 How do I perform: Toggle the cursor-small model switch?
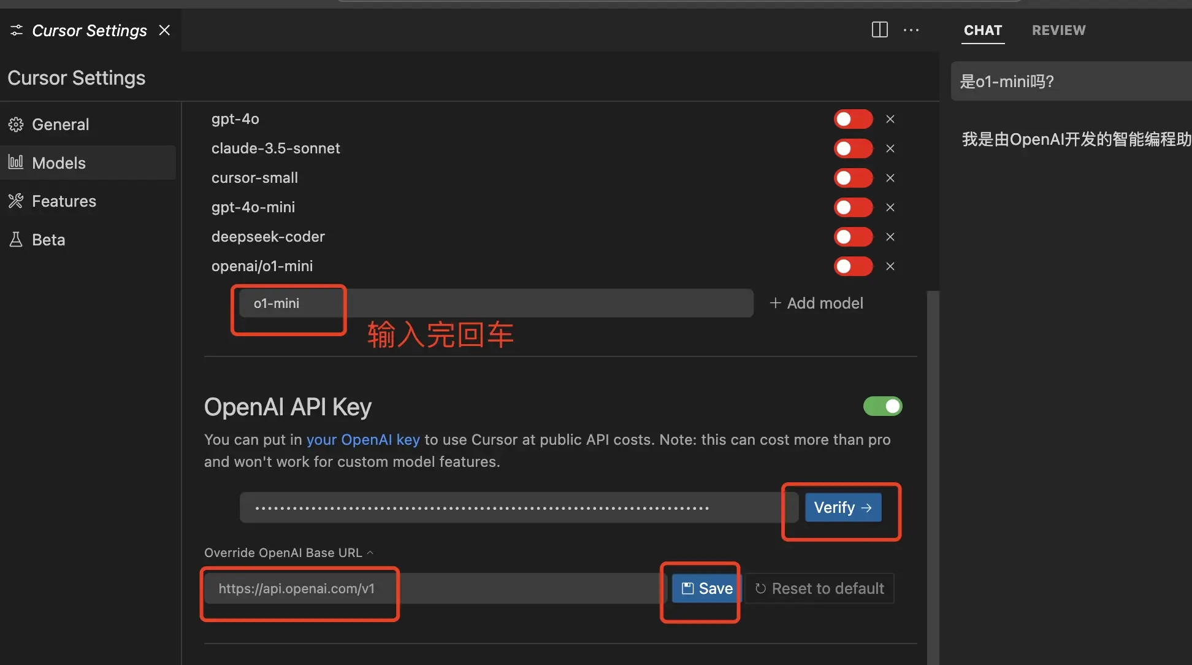click(x=853, y=178)
